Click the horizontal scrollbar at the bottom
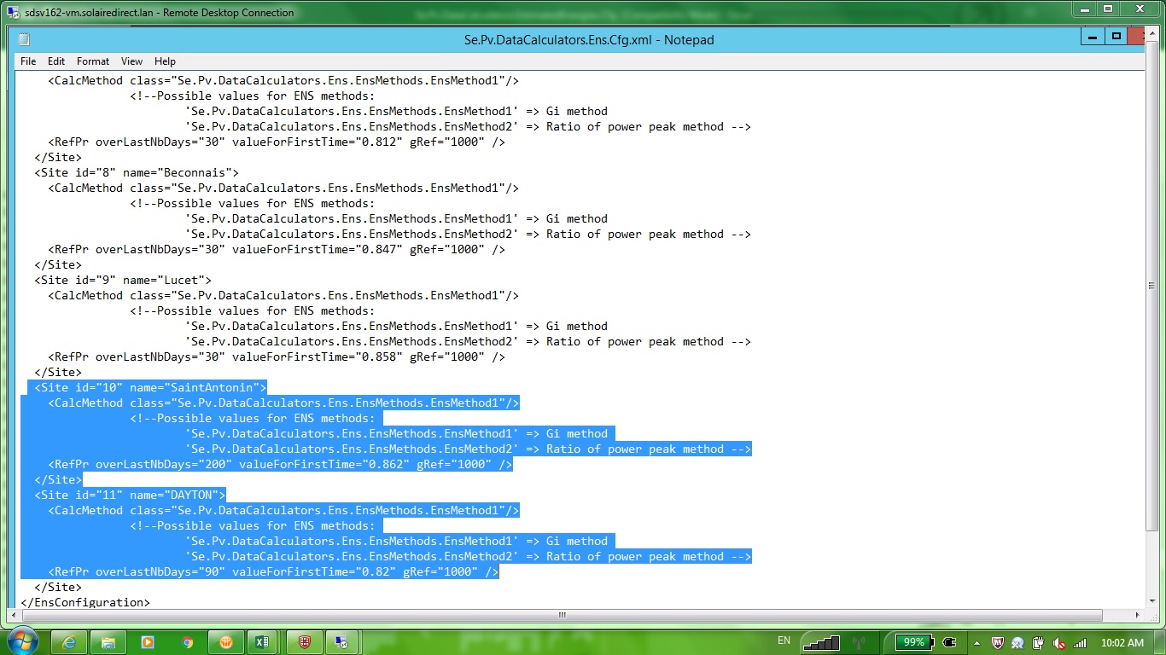The width and height of the screenshot is (1166, 655). [562, 615]
